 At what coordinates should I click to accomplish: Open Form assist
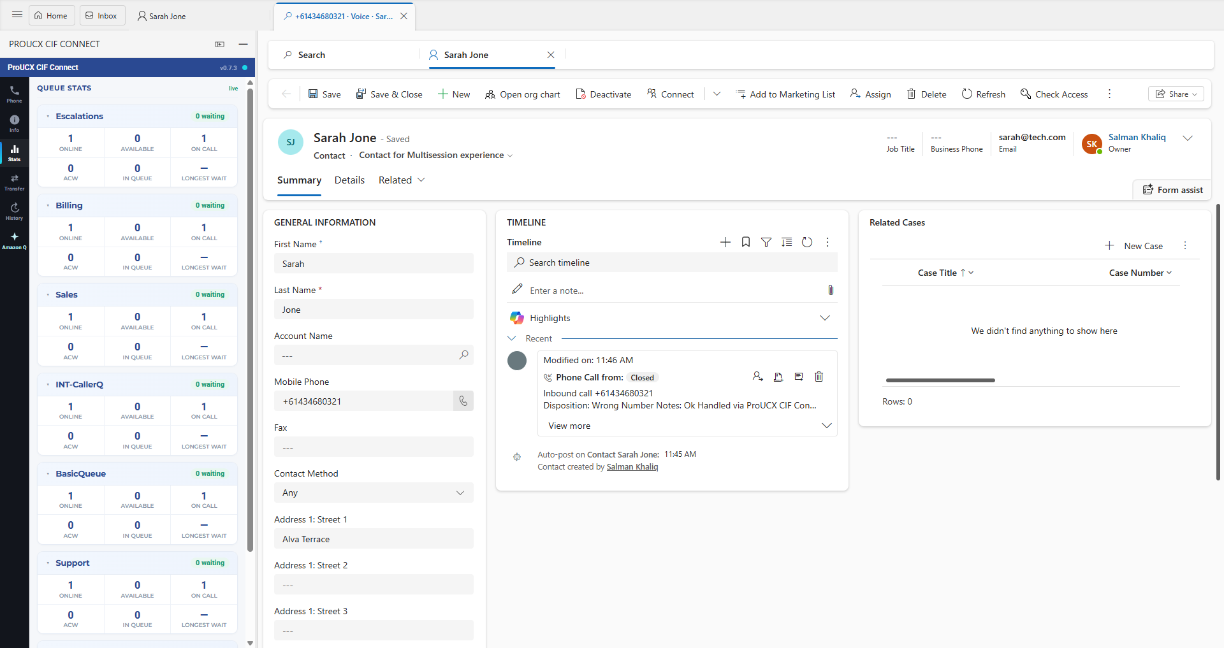[1173, 190]
